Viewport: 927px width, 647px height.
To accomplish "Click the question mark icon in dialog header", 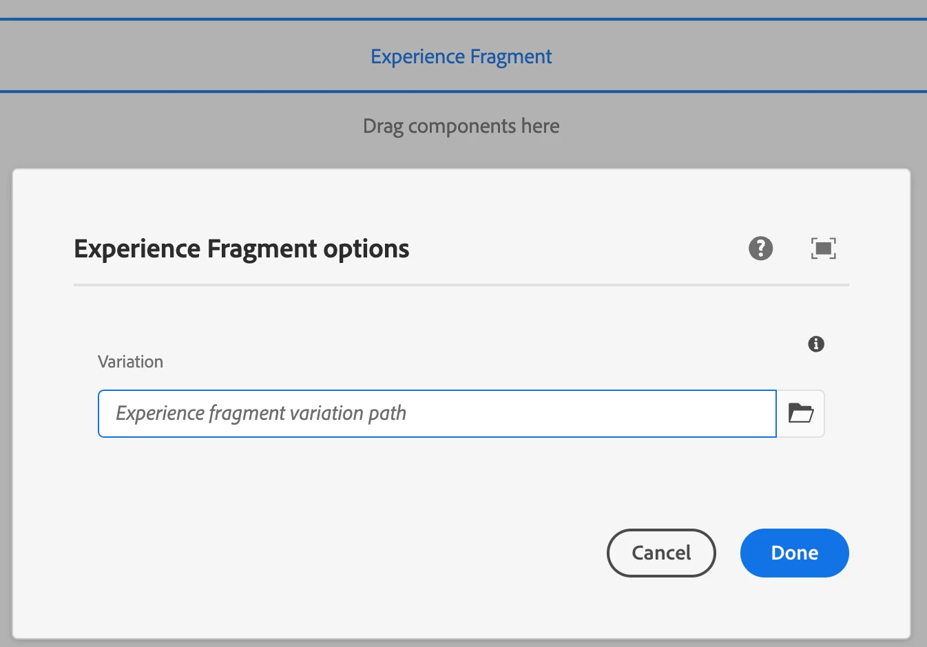I will [760, 248].
